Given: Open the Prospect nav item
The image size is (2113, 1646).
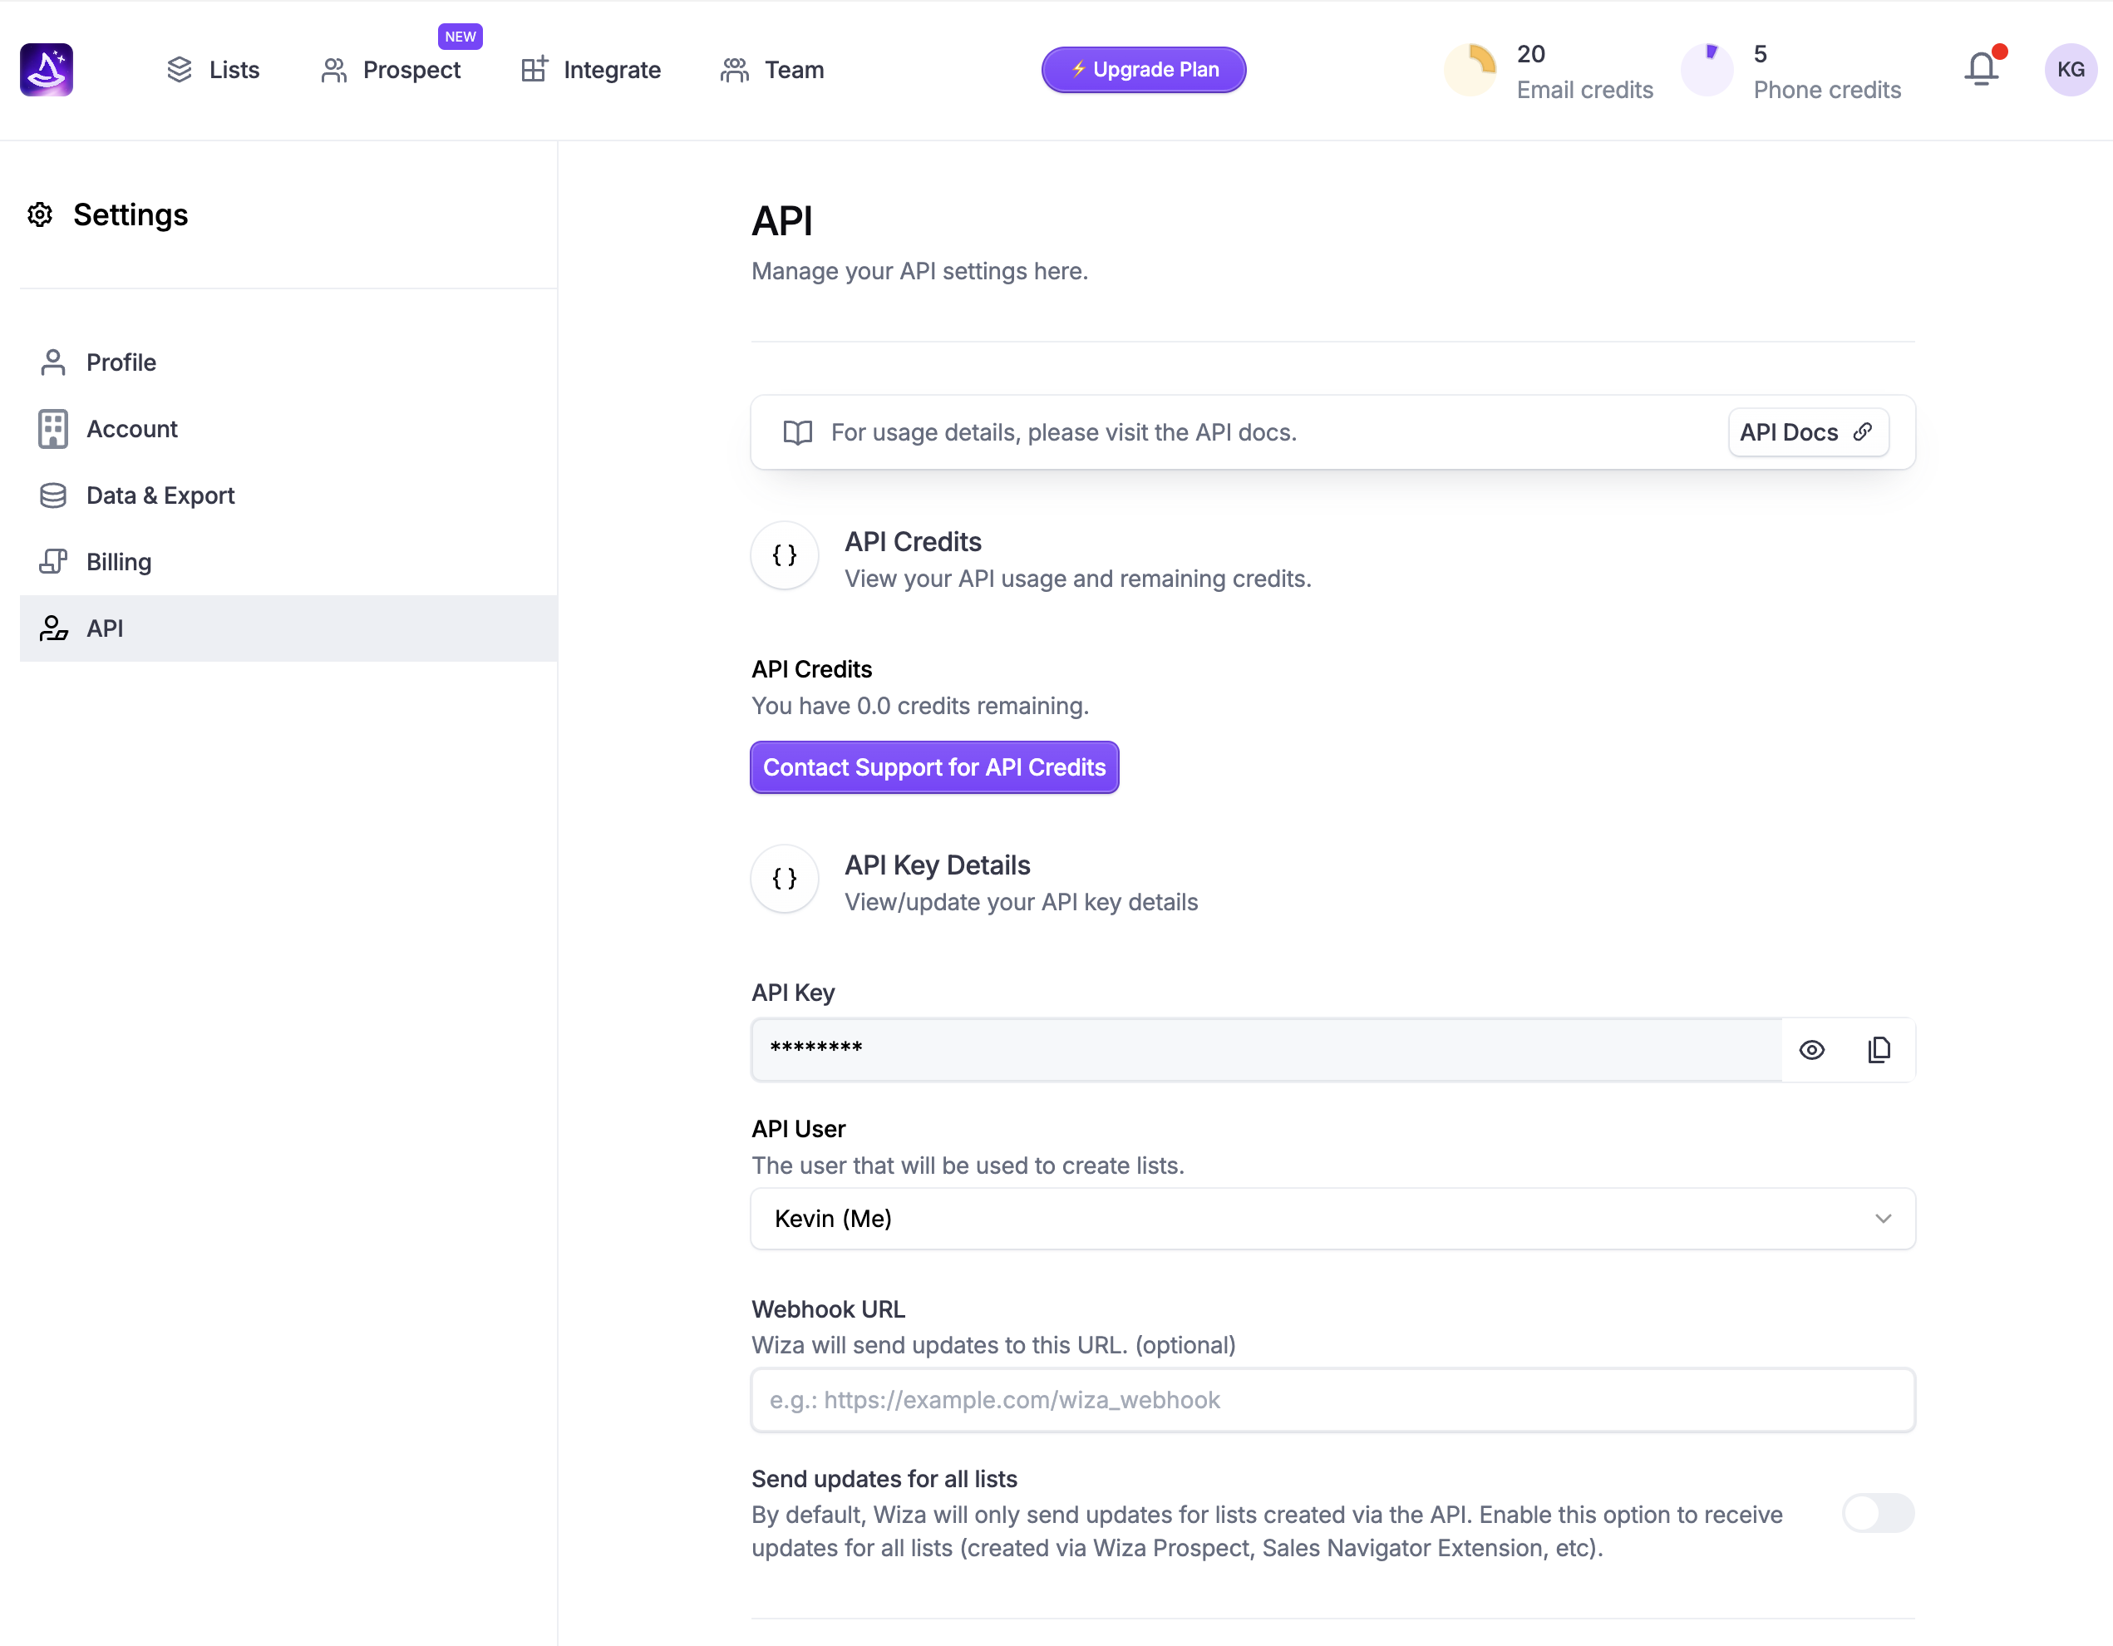Looking at the screenshot, I should click(391, 70).
